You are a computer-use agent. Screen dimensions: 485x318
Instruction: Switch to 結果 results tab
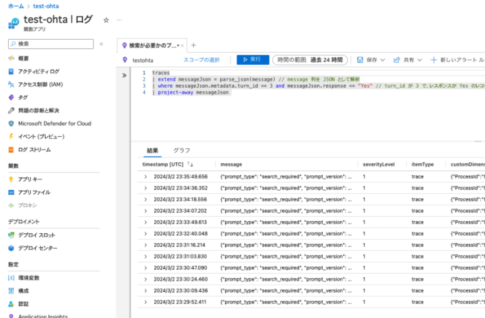tap(152, 150)
